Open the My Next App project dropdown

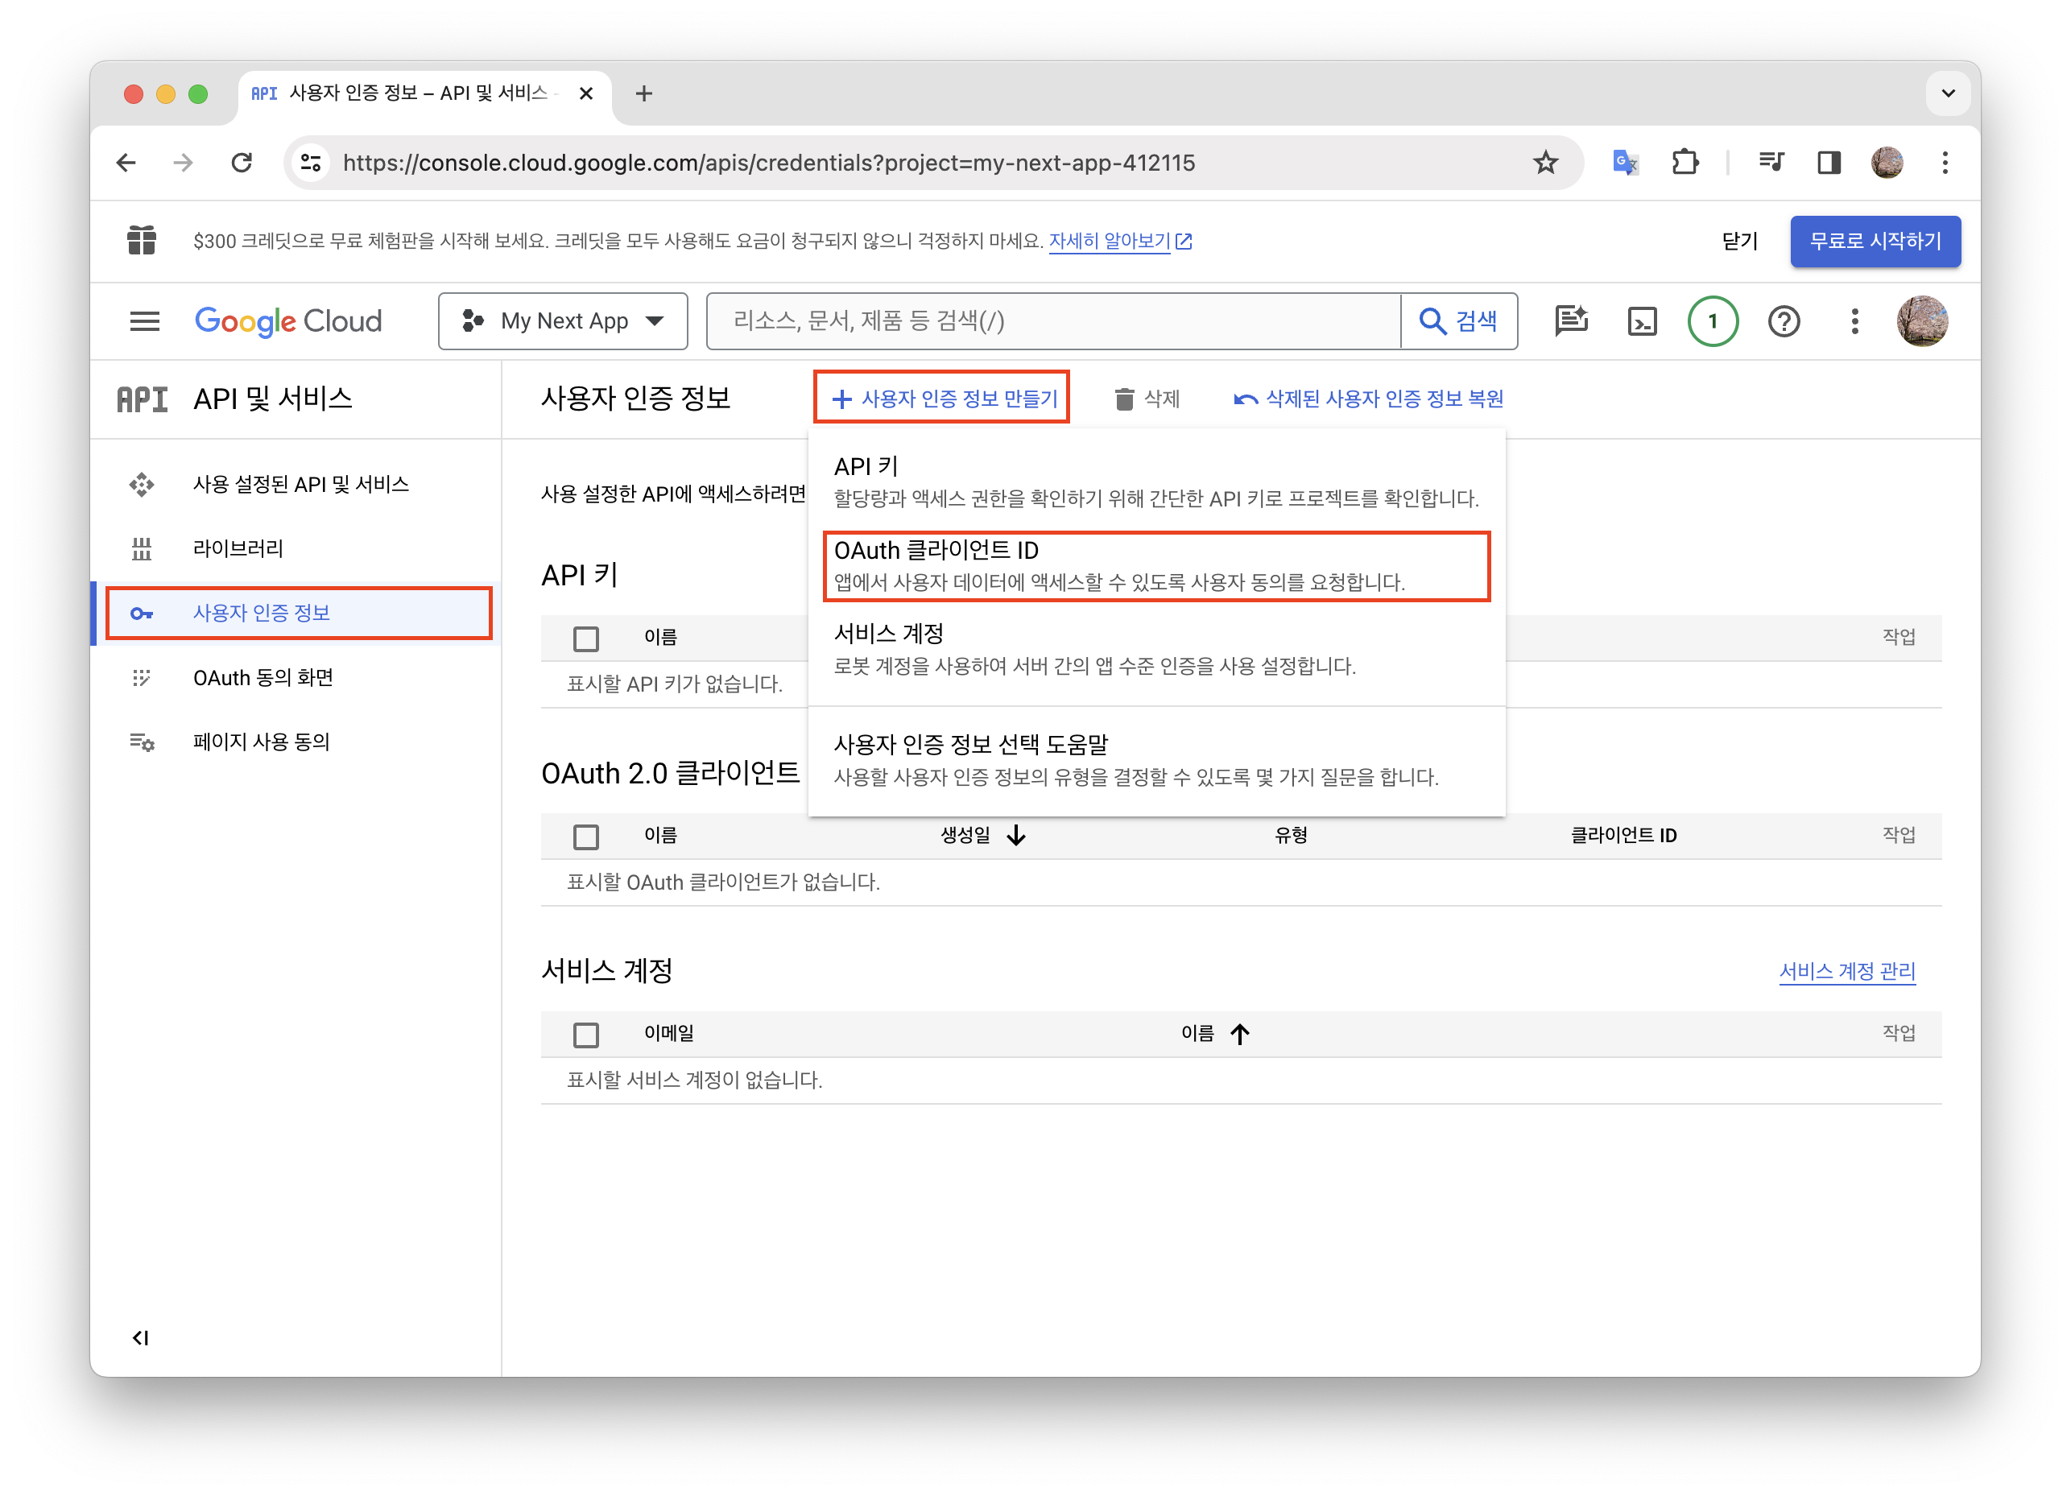pos(563,321)
